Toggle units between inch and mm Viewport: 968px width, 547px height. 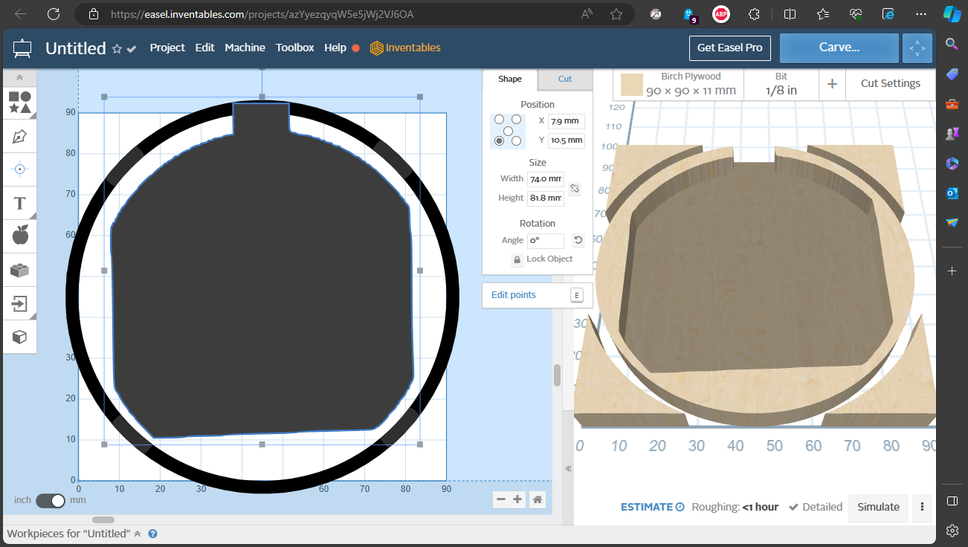(51, 500)
